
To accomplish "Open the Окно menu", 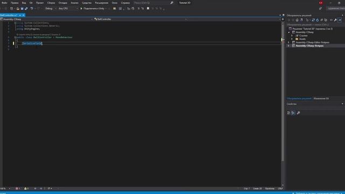I will coord(114,3).
